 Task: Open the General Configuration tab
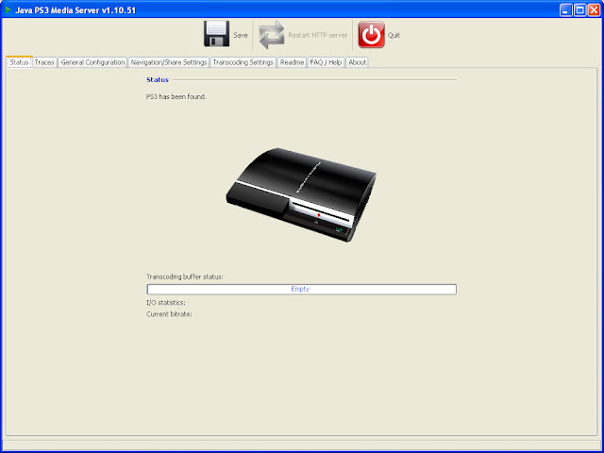point(92,62)
